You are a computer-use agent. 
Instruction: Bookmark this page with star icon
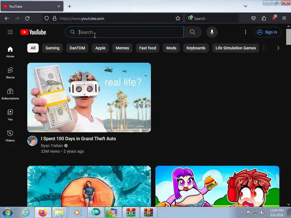(x=178, y=18)
